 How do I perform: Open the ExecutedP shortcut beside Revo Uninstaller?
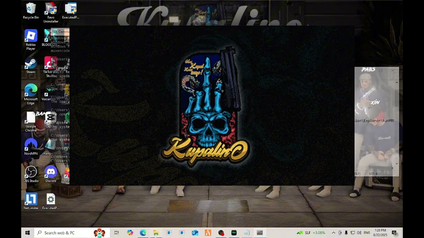click(71, 11)
